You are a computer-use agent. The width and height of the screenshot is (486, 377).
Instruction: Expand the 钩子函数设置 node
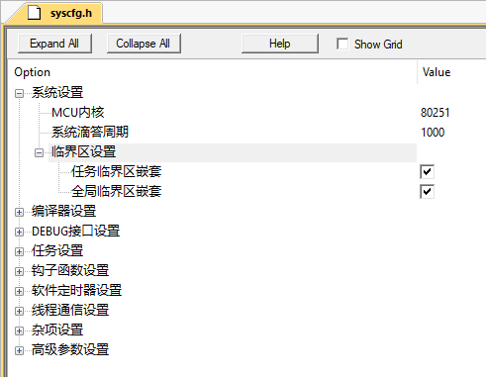[19, 271]
